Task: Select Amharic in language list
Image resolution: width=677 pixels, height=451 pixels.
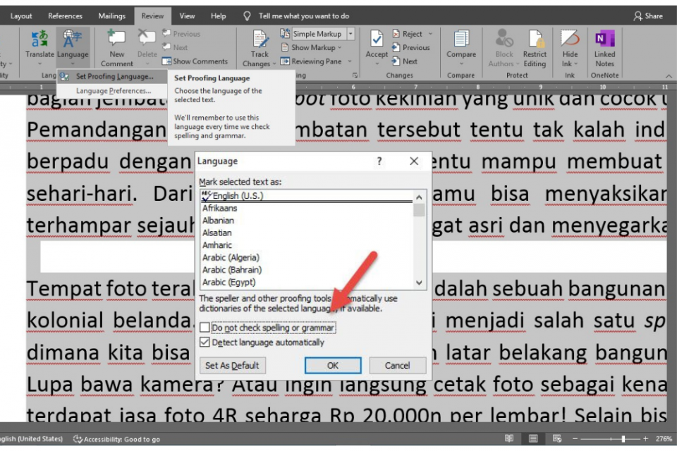Action: (307, 245)
